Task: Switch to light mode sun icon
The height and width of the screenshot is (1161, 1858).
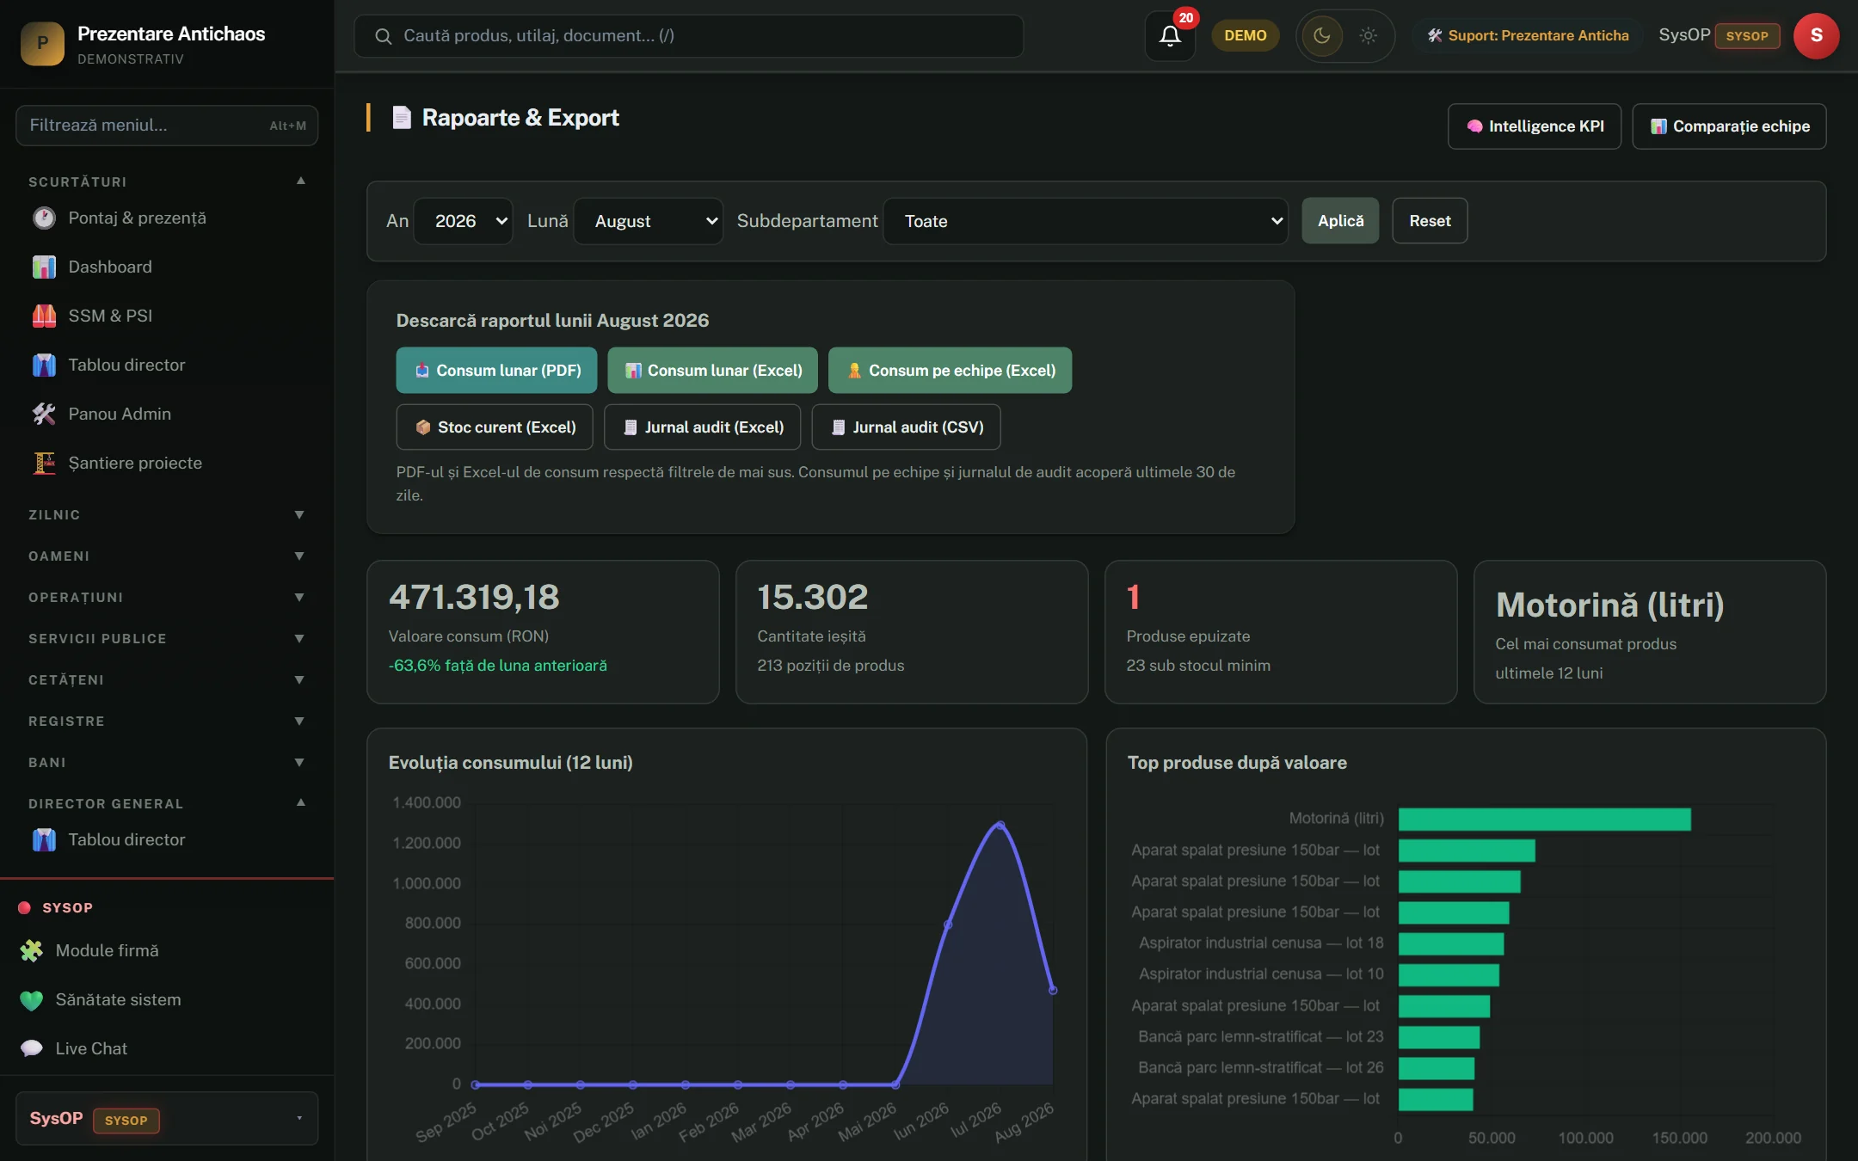Action: (1368, 35)
